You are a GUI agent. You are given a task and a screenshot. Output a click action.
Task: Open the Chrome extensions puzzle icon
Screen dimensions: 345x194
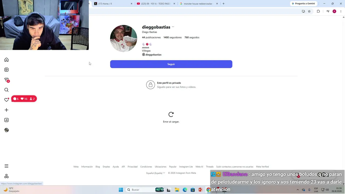click(318, 11)
